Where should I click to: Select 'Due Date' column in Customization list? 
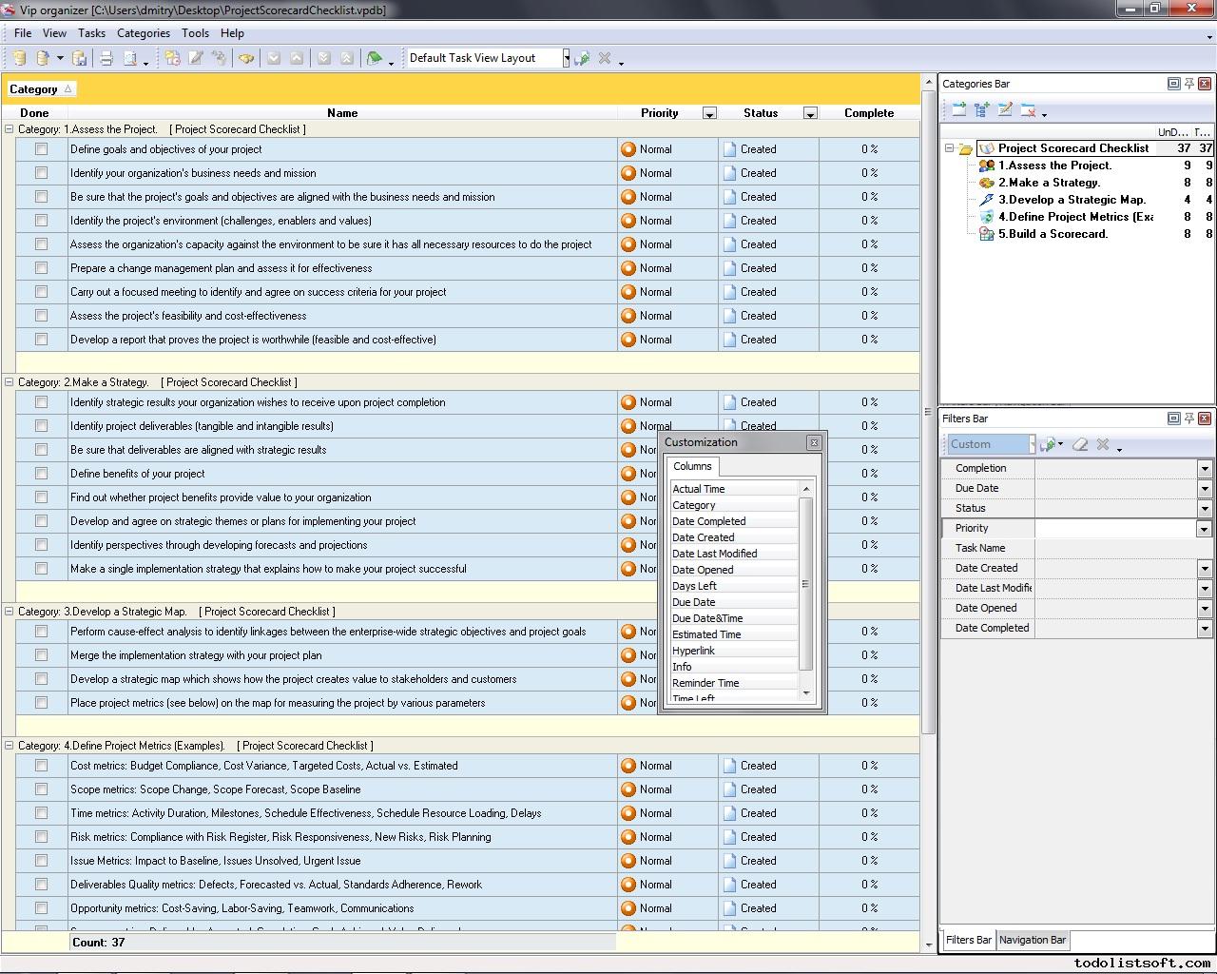coord(694,602)
